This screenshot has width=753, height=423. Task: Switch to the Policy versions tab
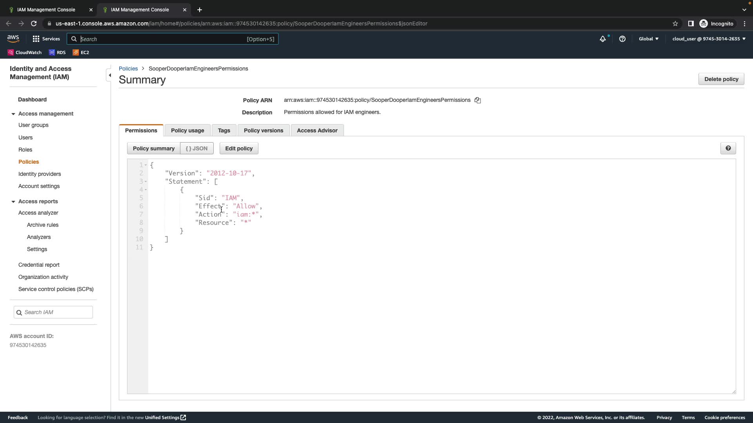pyautogui.click(x=263, y=130)
